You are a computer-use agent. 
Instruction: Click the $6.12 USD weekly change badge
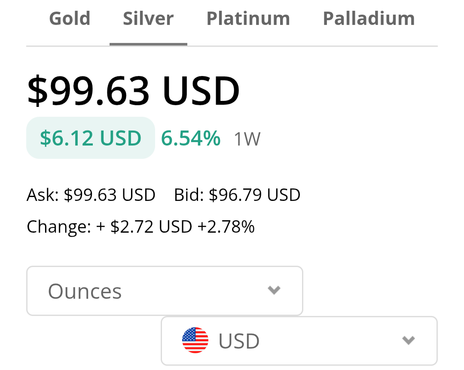91,138
